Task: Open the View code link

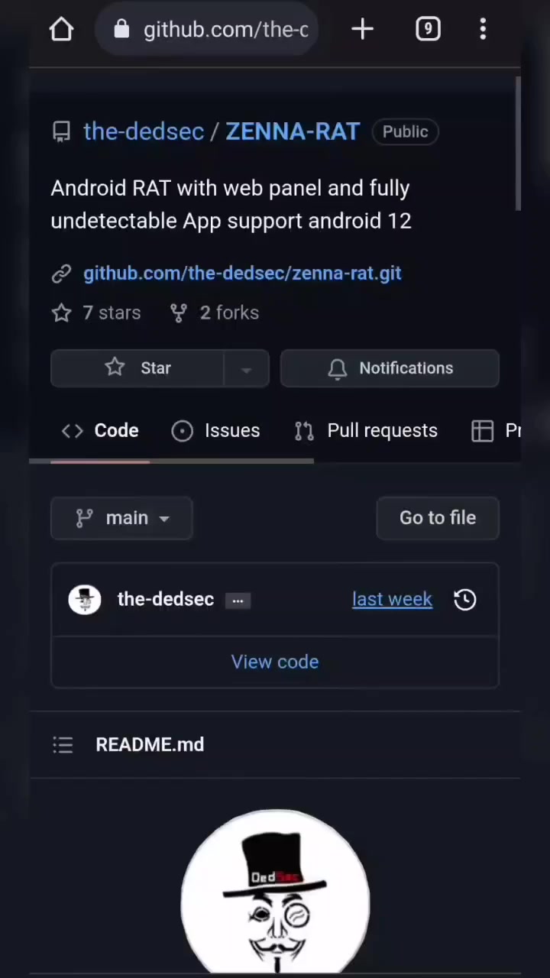Action: tap(275, 662)
